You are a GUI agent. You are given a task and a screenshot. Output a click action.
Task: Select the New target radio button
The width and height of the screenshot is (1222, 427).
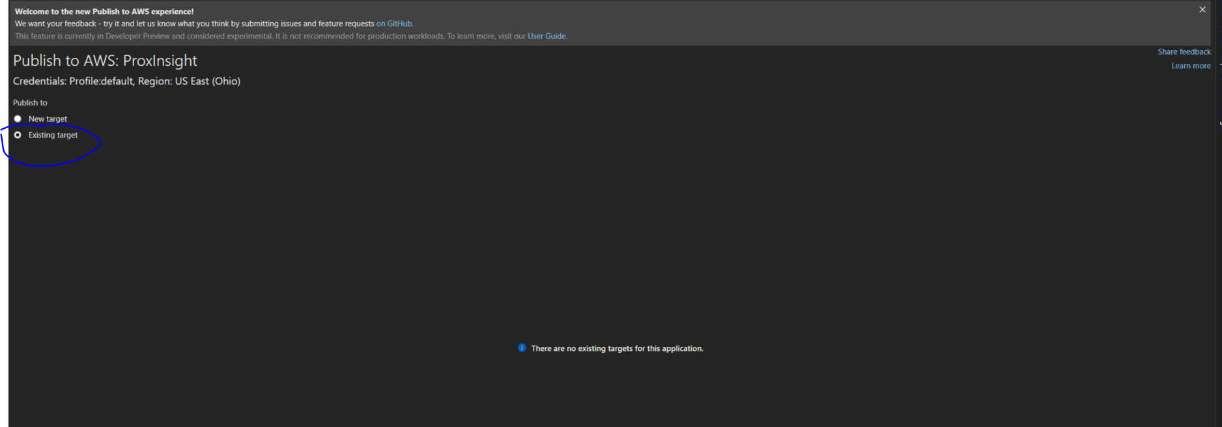click(x=18, y=119)
